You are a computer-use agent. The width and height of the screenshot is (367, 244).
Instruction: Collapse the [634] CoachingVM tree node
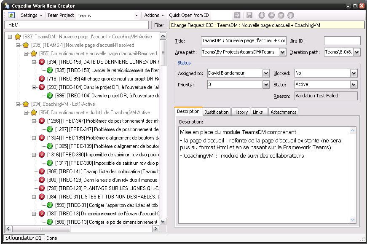[x=18, y=104]
